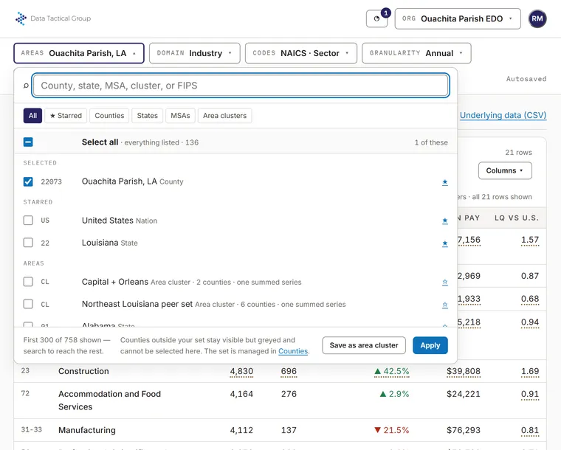
Task: Star Northeast Louisiana peer set
Action: (444, 305)
